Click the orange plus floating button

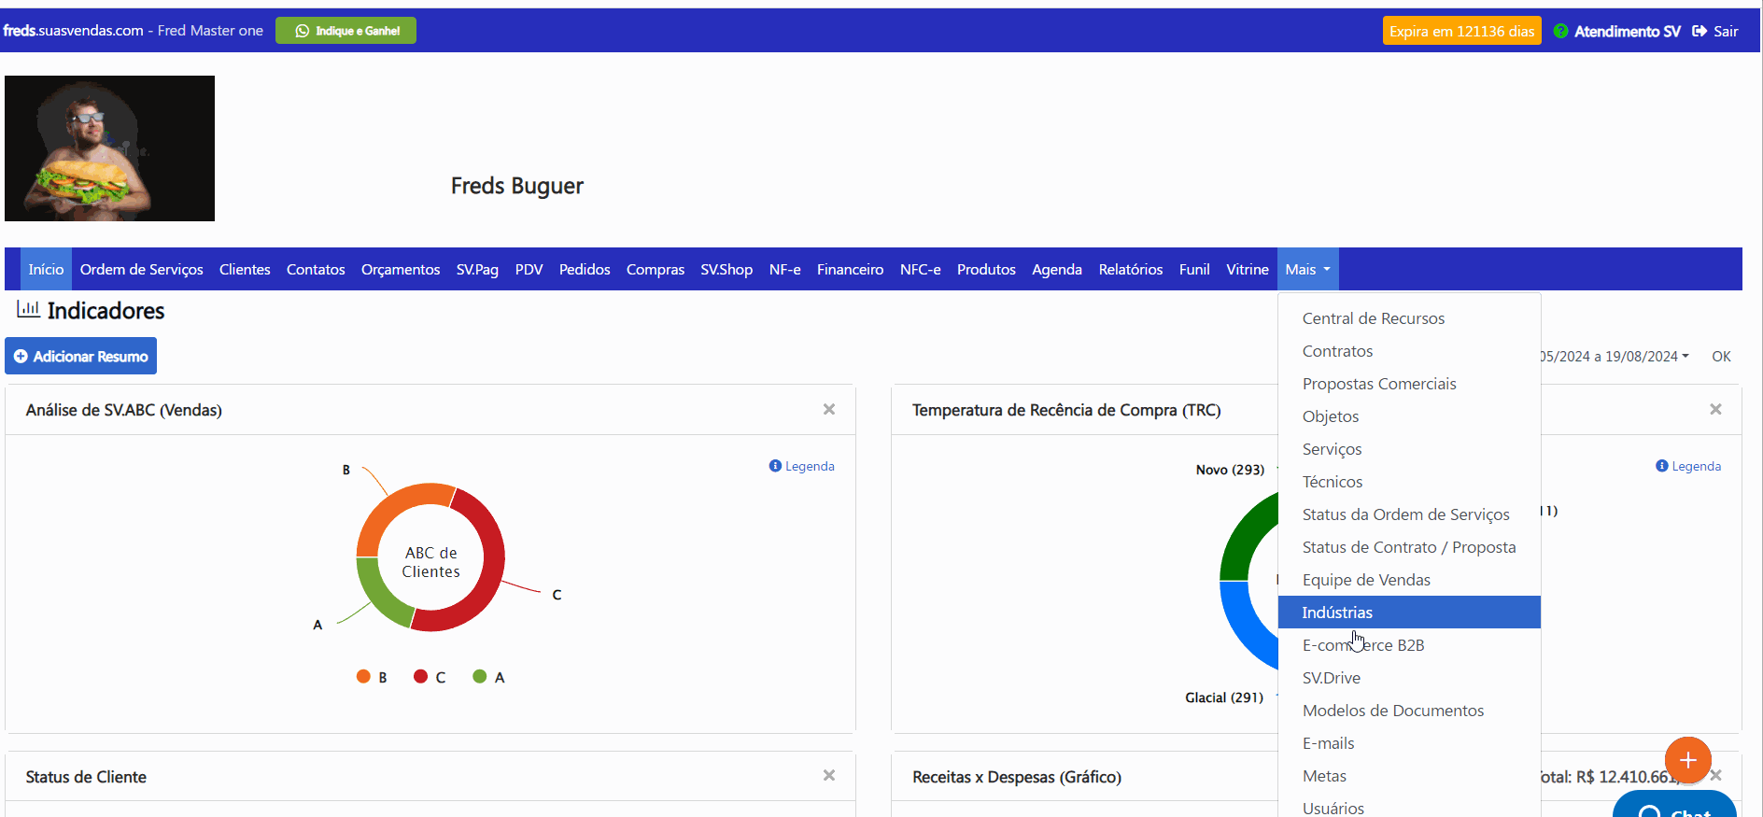[x=1687, y=759]
